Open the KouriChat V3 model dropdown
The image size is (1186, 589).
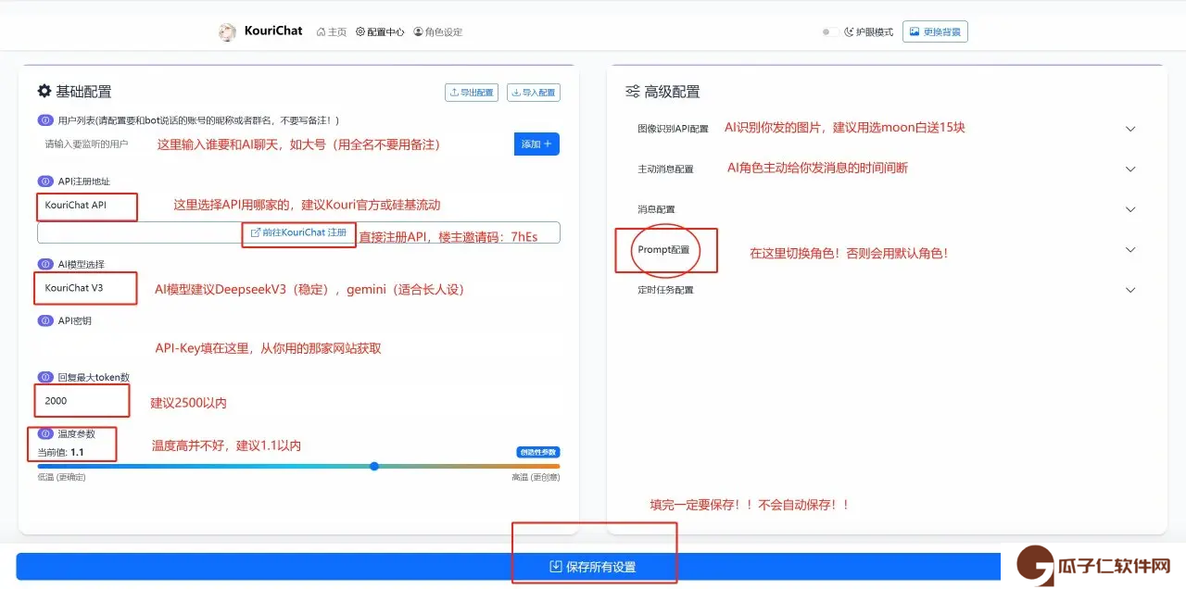[298, 288]
